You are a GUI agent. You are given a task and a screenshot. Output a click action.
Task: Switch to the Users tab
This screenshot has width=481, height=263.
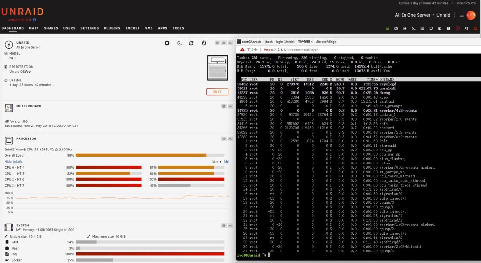(x=69, y=28)
